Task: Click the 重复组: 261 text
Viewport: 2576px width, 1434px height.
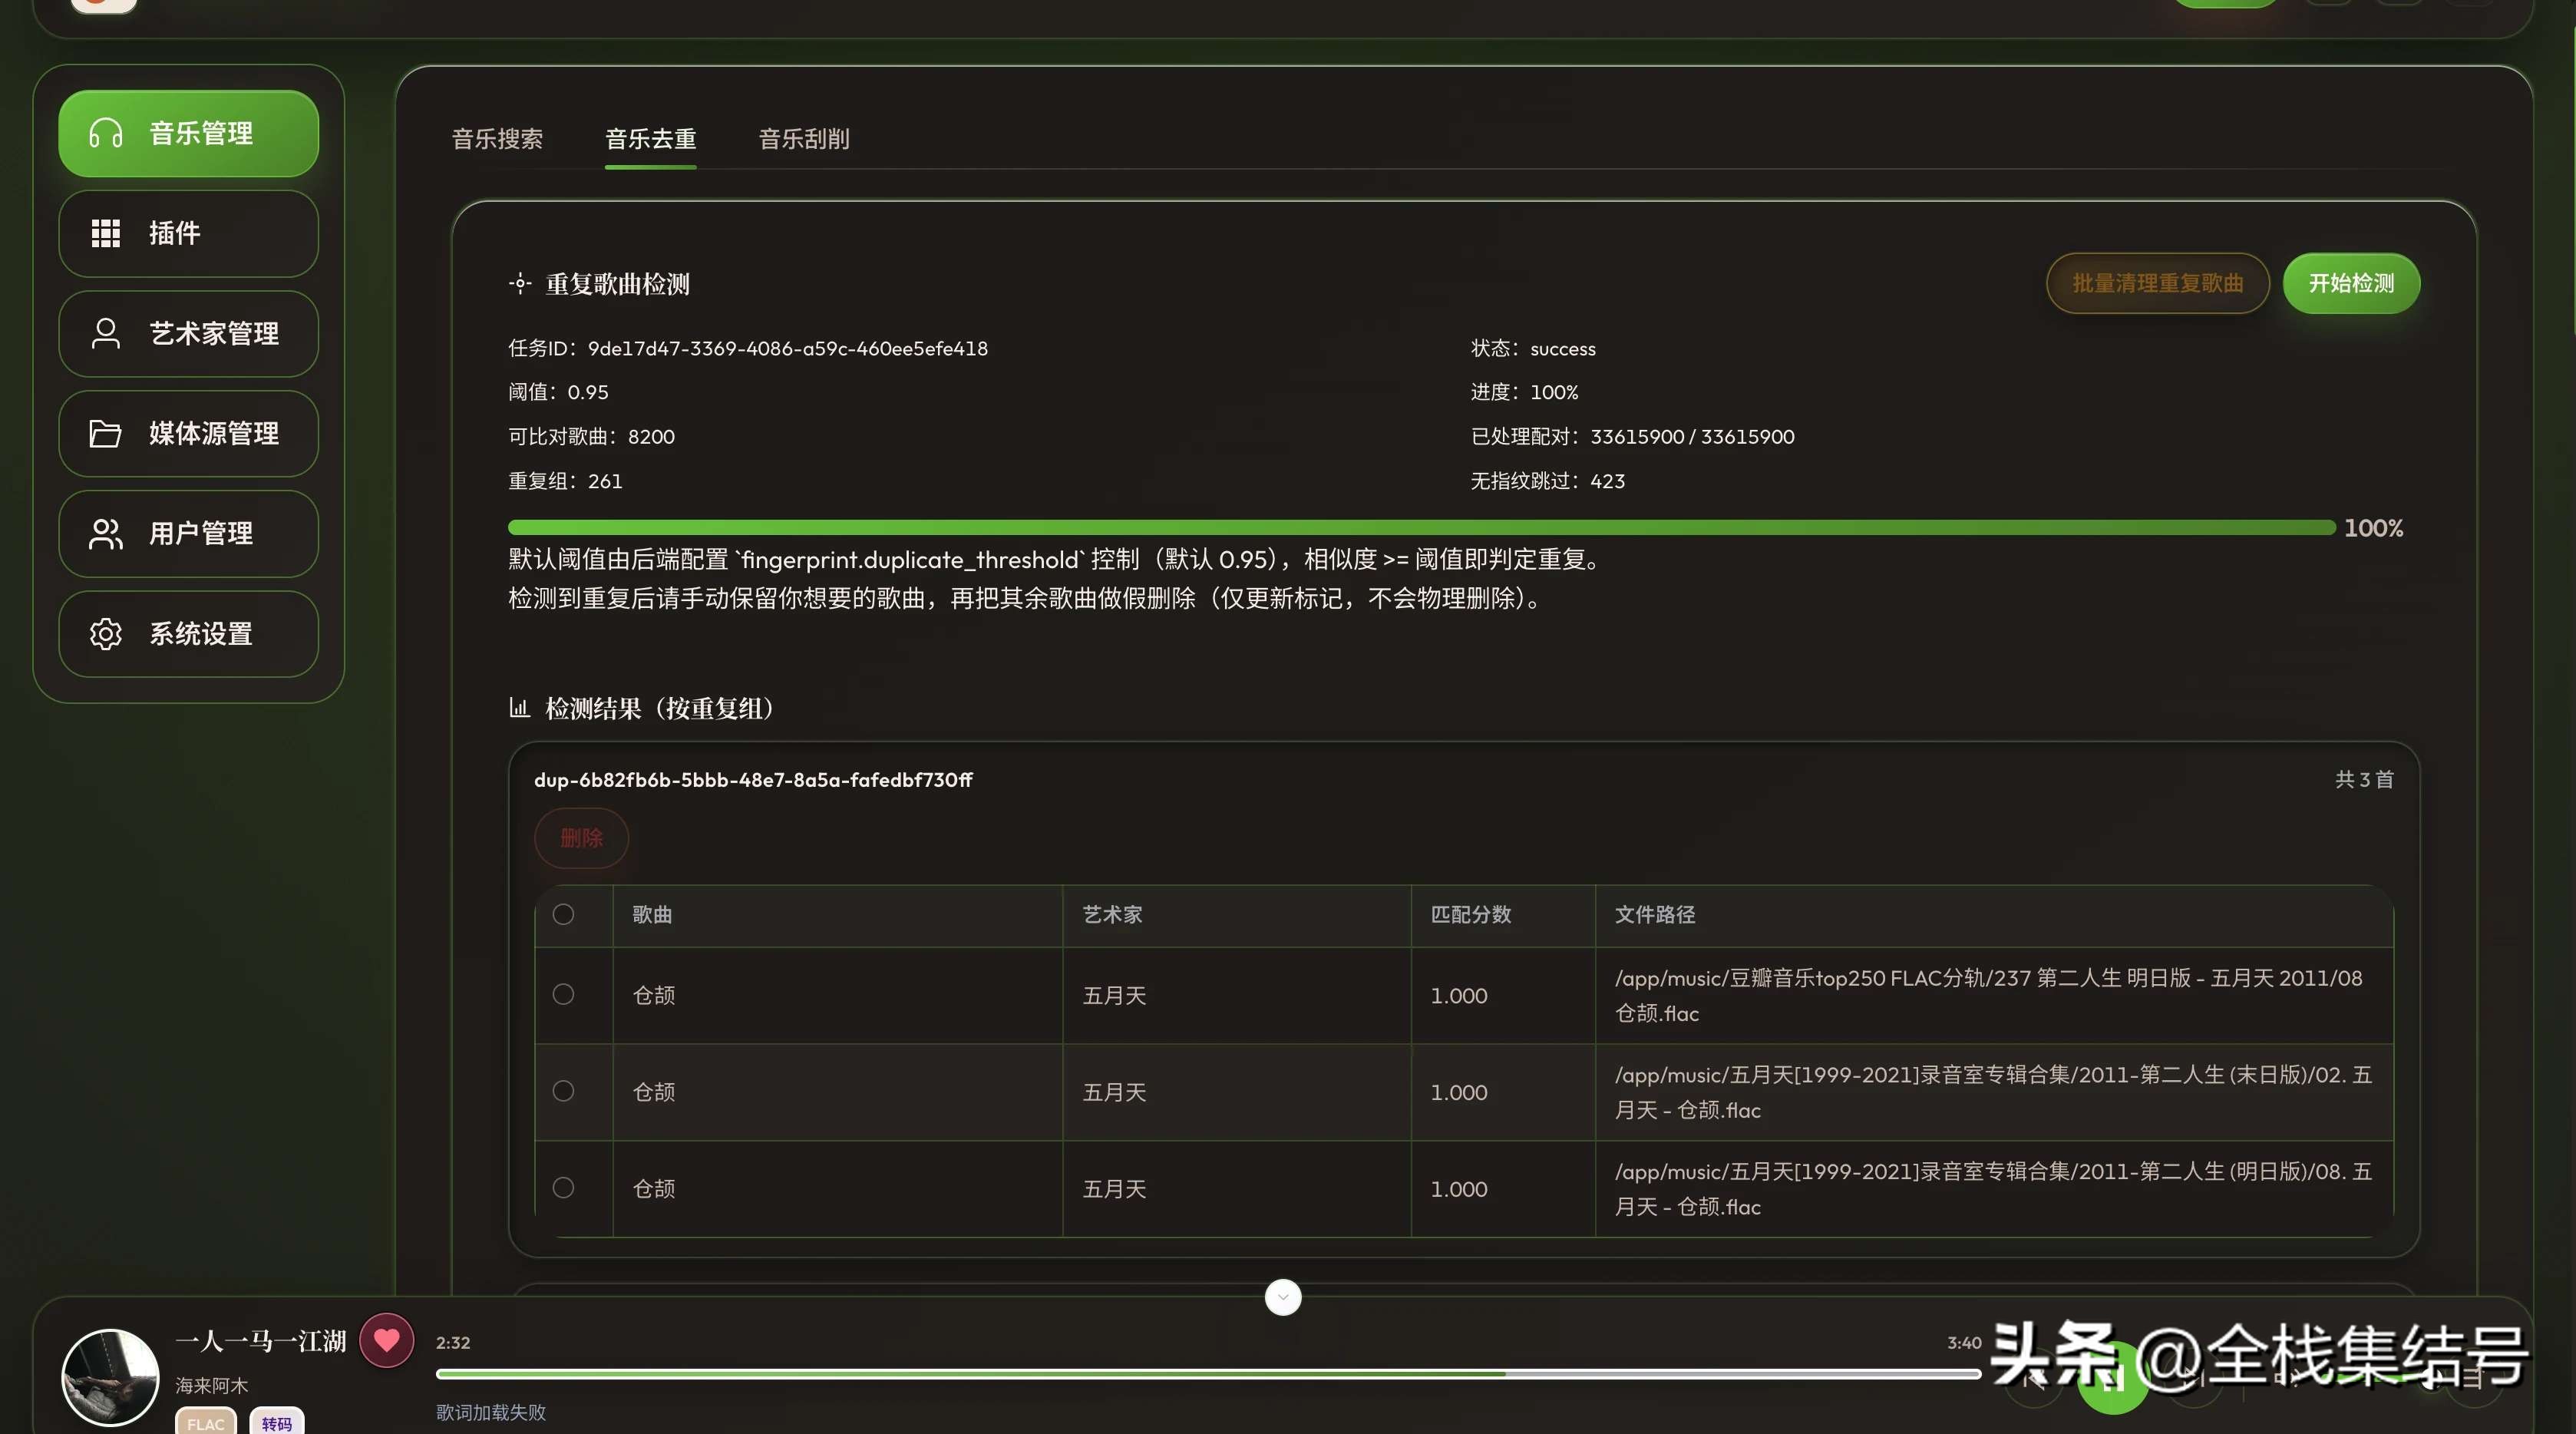Action: [565, 481]
